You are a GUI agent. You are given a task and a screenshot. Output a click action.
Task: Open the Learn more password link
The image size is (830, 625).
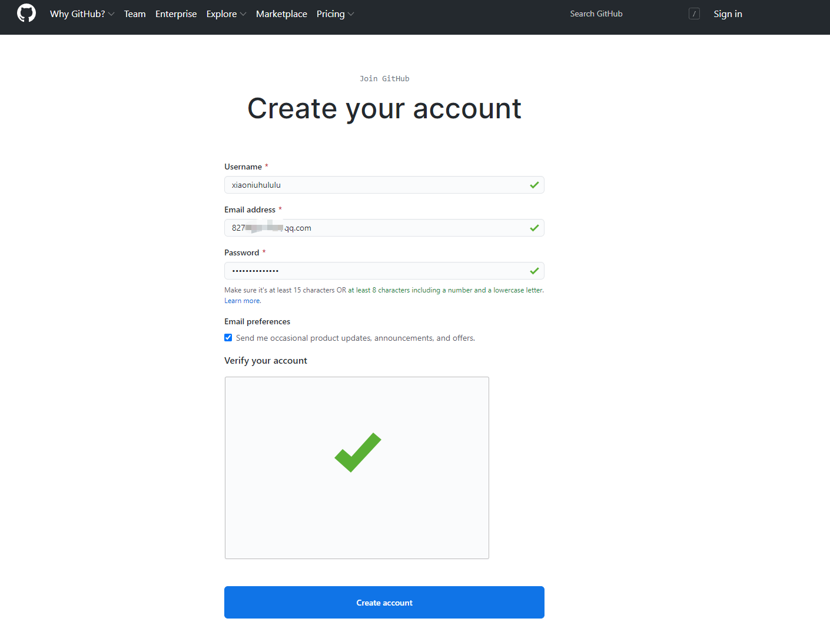coord(243,301)
